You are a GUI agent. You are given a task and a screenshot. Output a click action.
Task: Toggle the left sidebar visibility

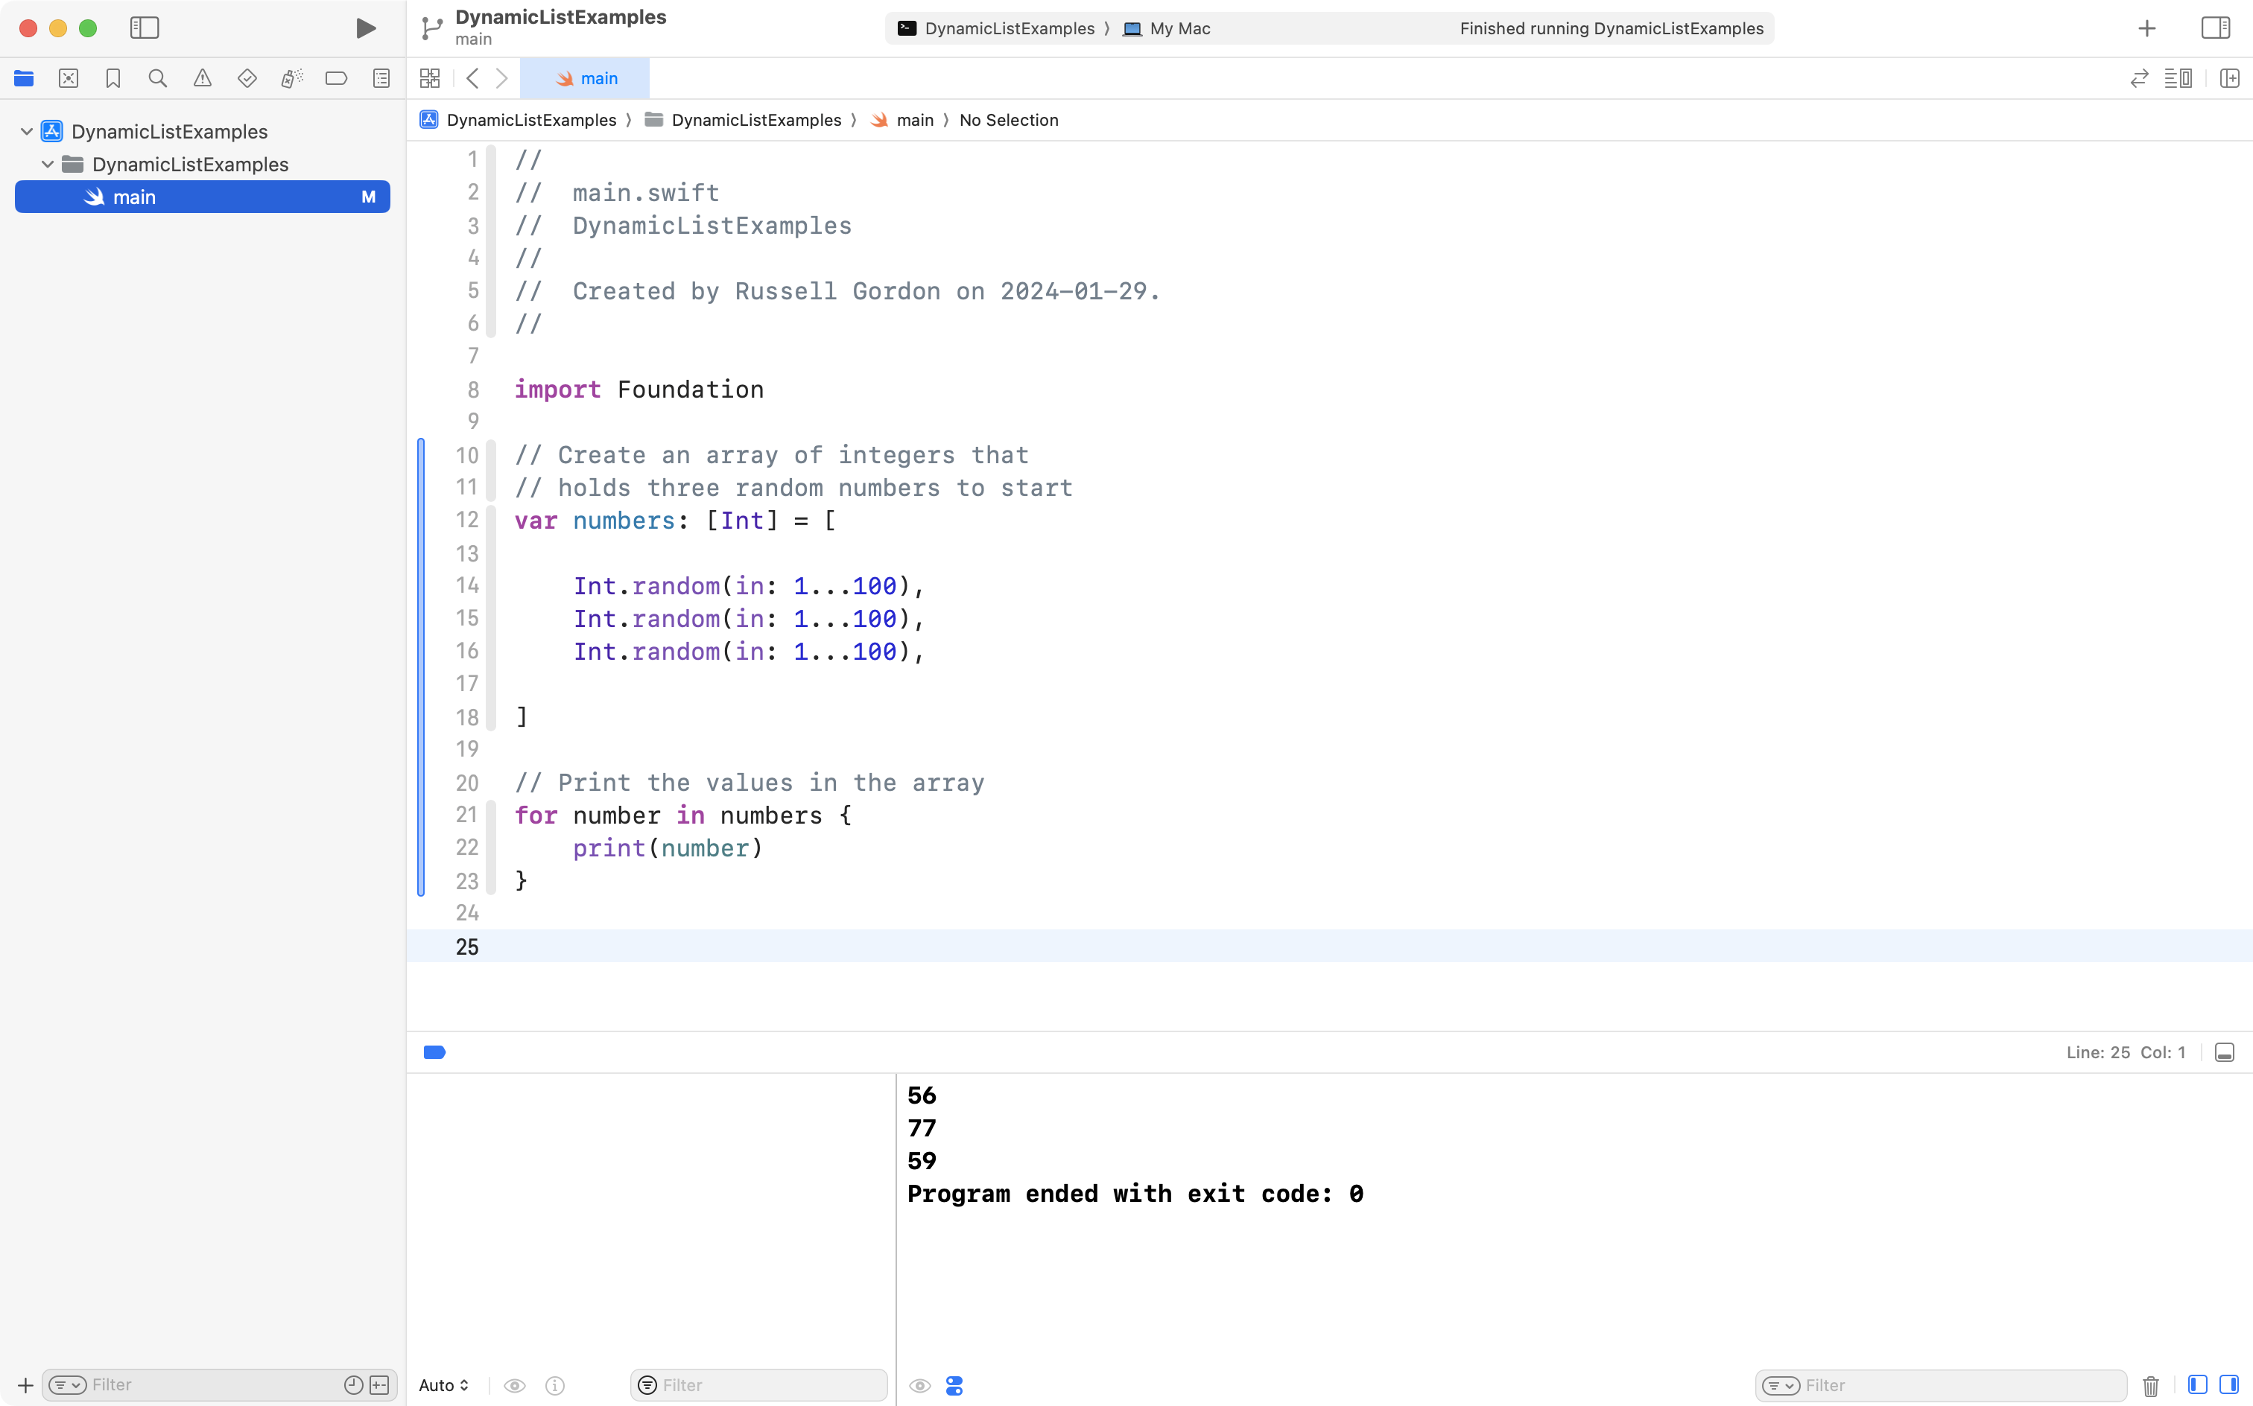(x=145, y=28)
